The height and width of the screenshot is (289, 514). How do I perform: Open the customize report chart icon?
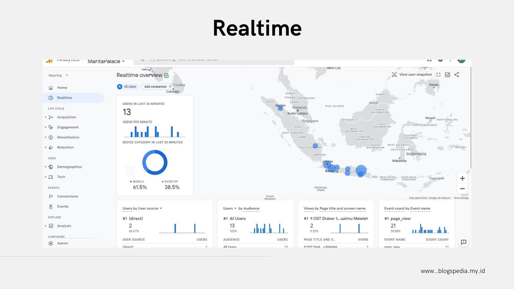[447, 75]
